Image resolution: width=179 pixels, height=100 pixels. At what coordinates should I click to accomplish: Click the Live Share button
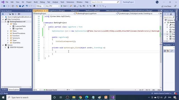point(166,6)
